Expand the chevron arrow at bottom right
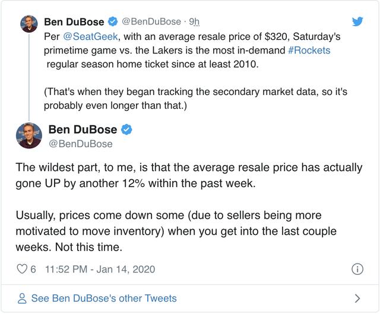 coord(357,298)
